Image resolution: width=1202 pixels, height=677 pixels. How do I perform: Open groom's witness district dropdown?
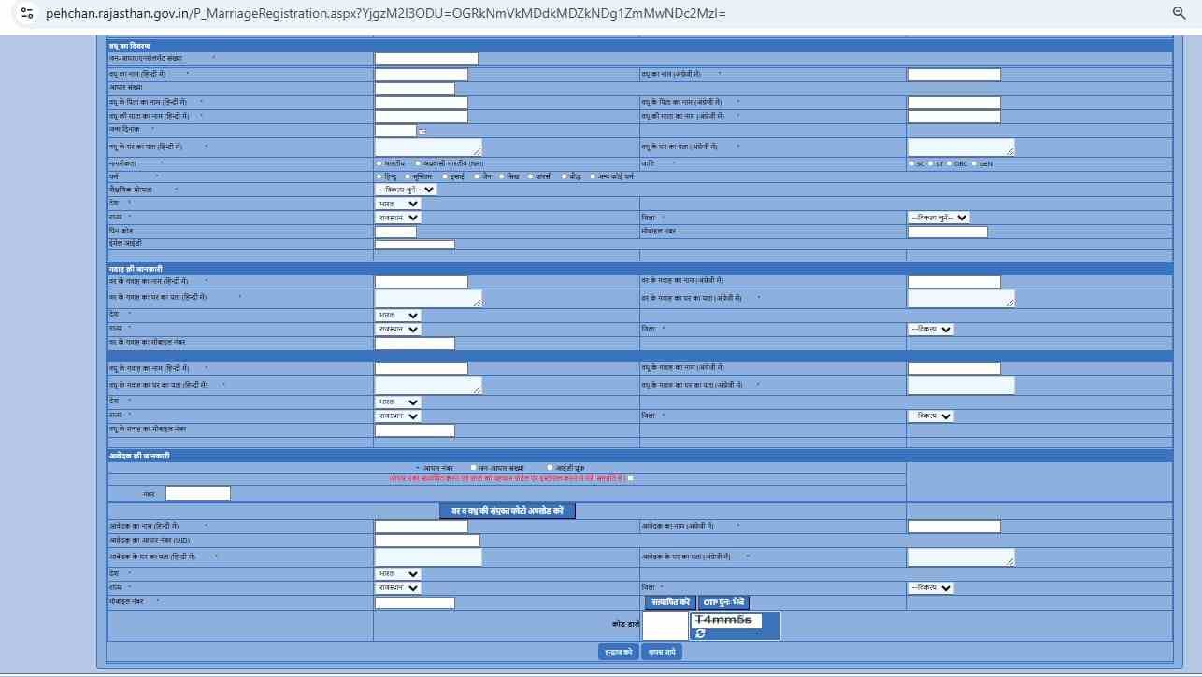point(930,330)
